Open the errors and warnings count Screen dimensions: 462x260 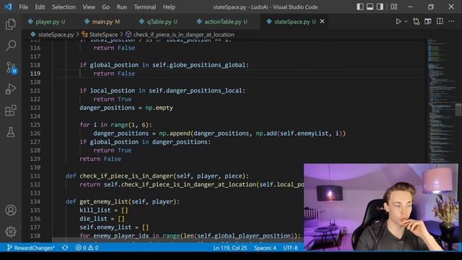tap(87, 248)
